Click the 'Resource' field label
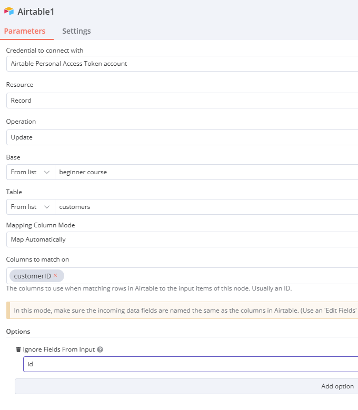358x410 pixels. point(19,85)
